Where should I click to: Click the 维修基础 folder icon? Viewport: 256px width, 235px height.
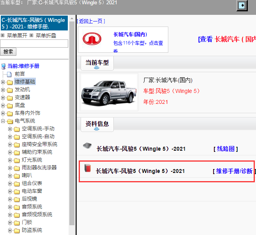pyautogui.click(x=10, y=82)
